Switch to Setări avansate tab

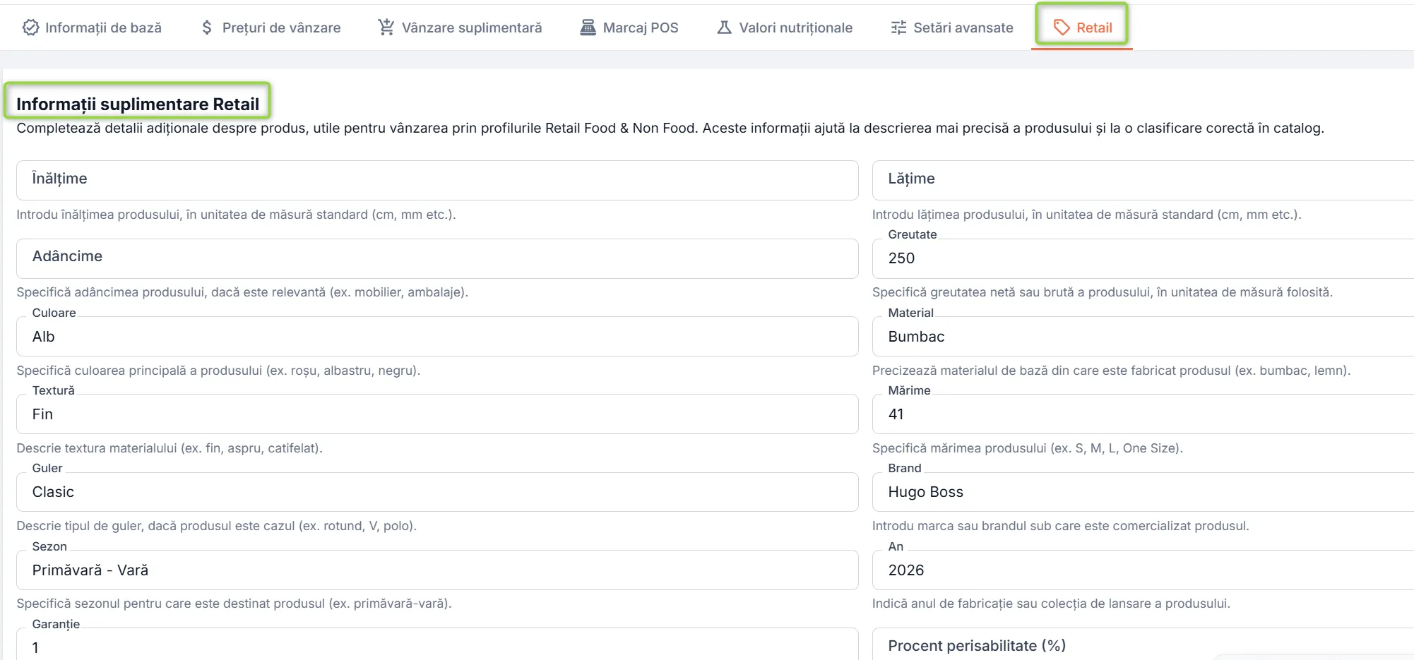click(x=952, y=28)
